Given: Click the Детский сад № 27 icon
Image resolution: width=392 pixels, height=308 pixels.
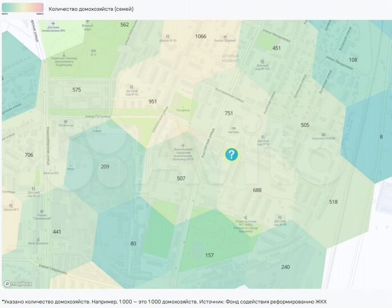Looking at the screenshot, I should point(34,189).
